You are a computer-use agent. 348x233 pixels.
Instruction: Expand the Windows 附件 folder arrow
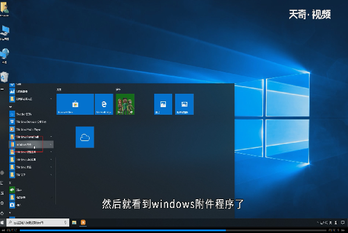tap(51, 144)
